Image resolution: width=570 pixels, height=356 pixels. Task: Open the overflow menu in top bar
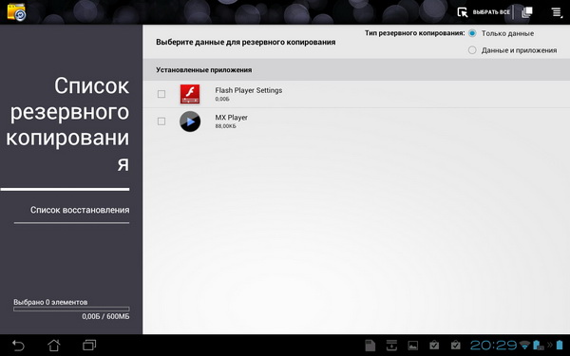pos(557,12)
